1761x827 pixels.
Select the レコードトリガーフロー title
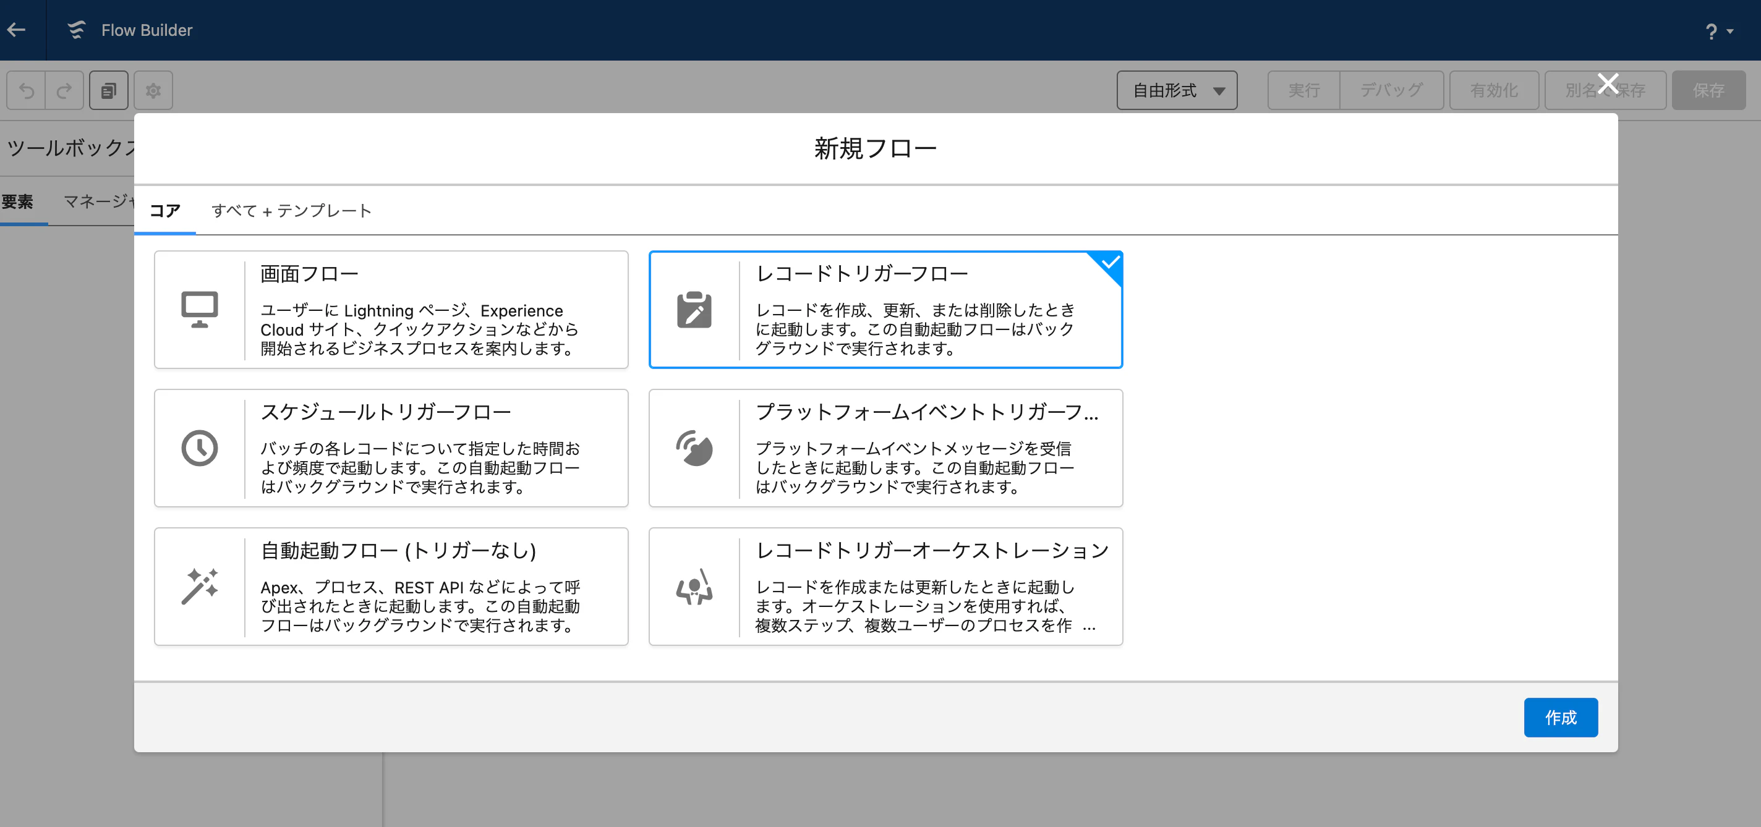coord(861,273)
